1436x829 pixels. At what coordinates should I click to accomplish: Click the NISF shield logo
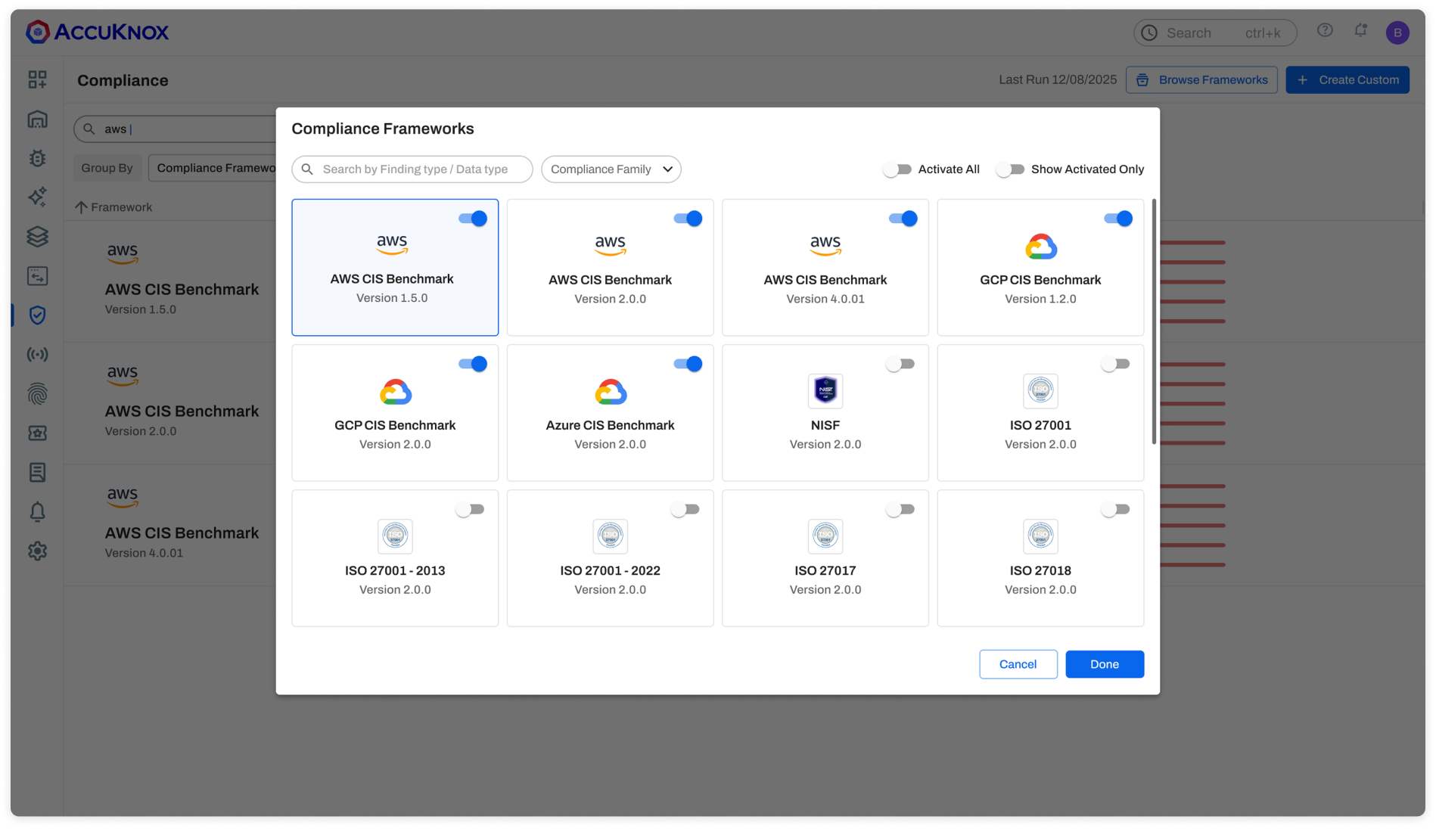coord(825,390)
